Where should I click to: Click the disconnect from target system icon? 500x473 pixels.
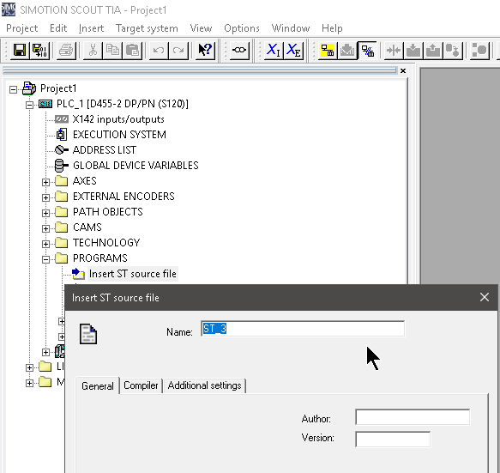[367, 50]
